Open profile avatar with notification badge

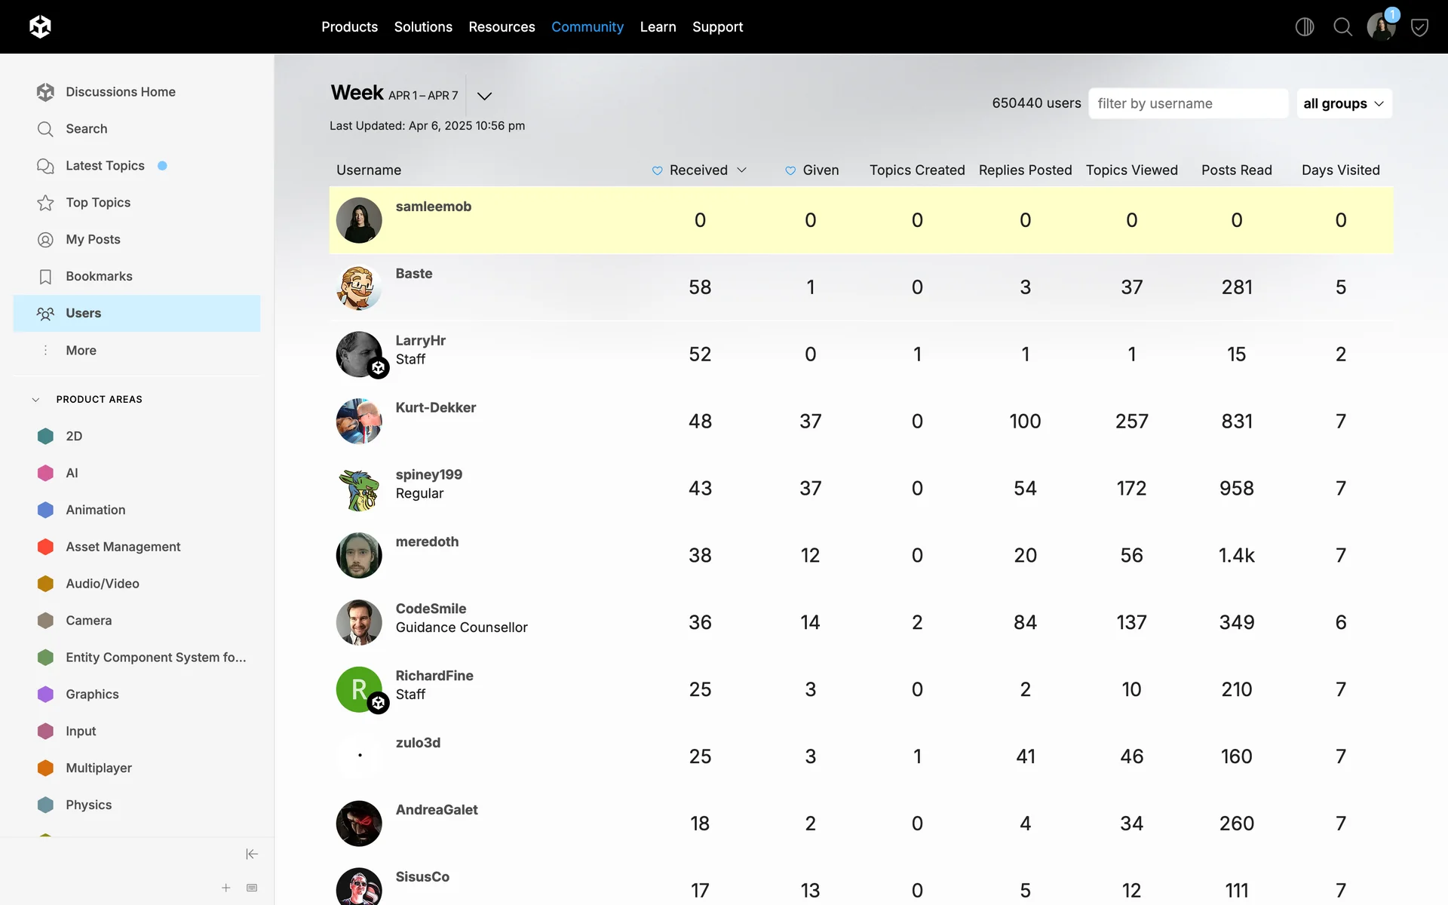tap(1381, 27)
